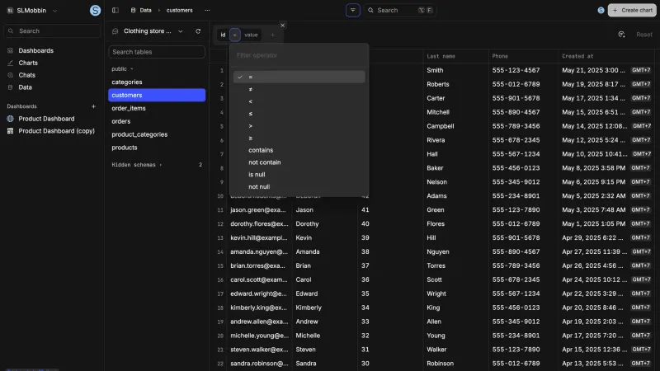The image size is (660, 371).
Task: Open Product Dashboard
Action: [x=46, y=119]
